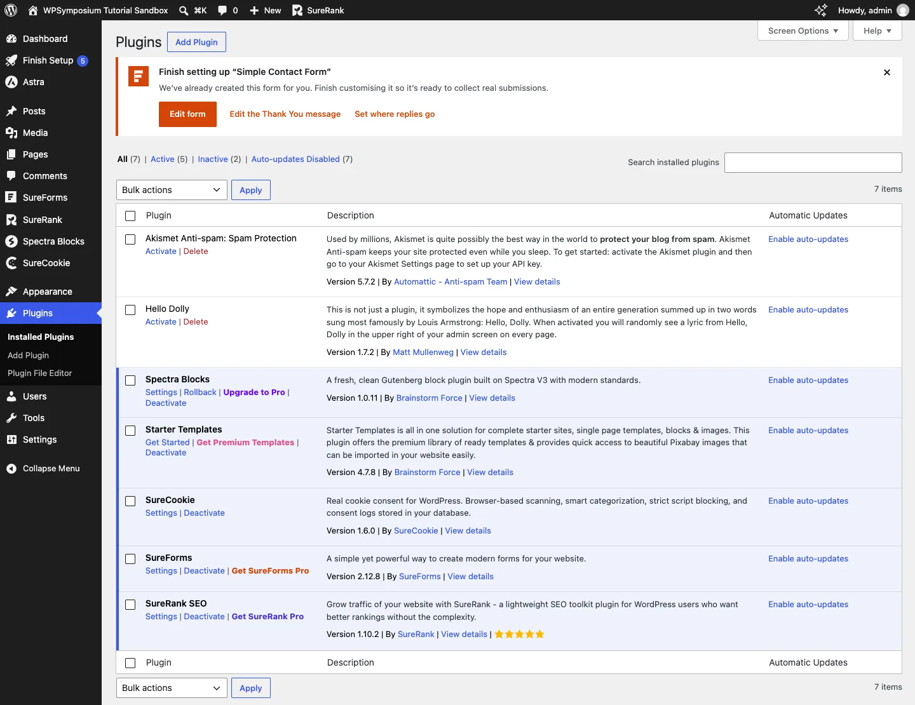Open the Tools menu in sidebar
Viewport: 915px width, 705px height.
[x=51, y=418]
